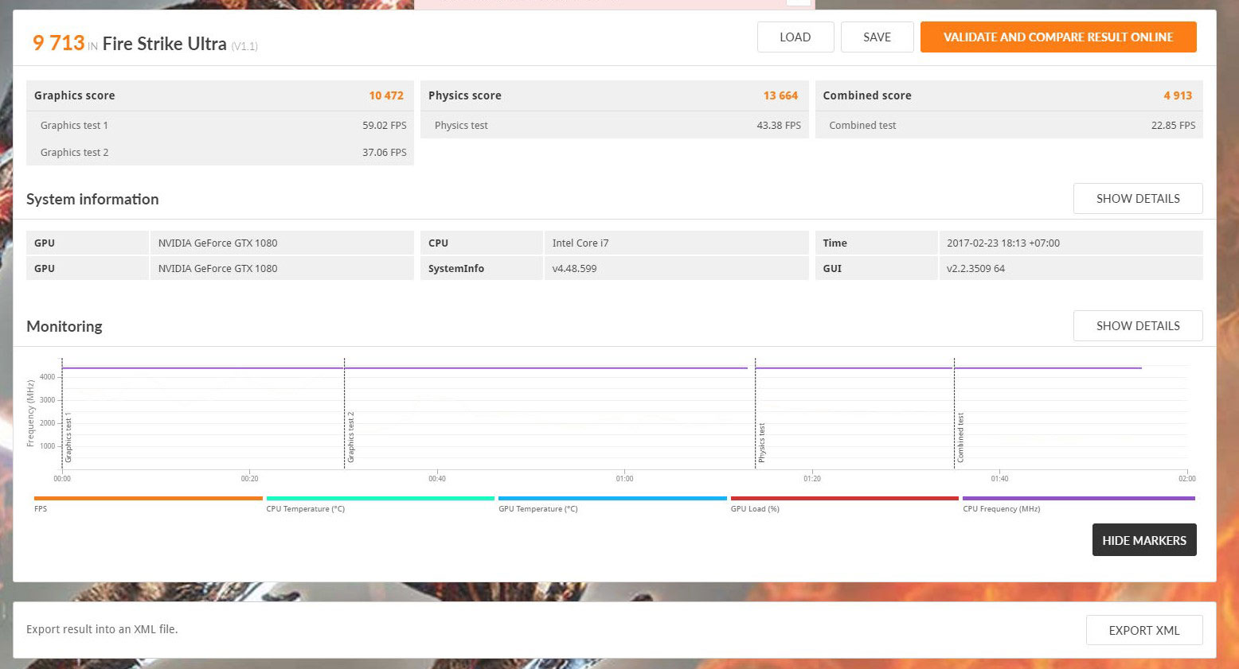Click the Intel Core i7 CPU value
The image size is (1239, 669).
[x=580, y=243]
